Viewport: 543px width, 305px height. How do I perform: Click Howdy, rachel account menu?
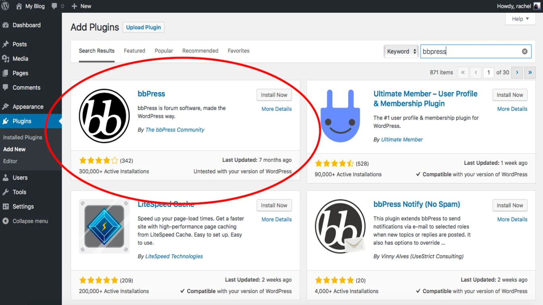click(x=519, y=6)
